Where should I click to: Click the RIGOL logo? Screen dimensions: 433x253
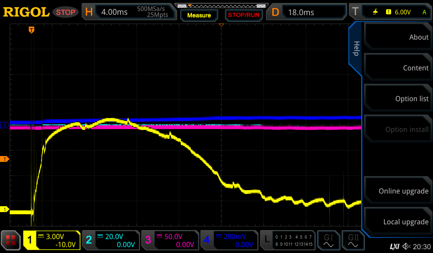(26, 12)
